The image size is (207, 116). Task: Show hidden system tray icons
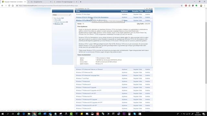point(181,114)
